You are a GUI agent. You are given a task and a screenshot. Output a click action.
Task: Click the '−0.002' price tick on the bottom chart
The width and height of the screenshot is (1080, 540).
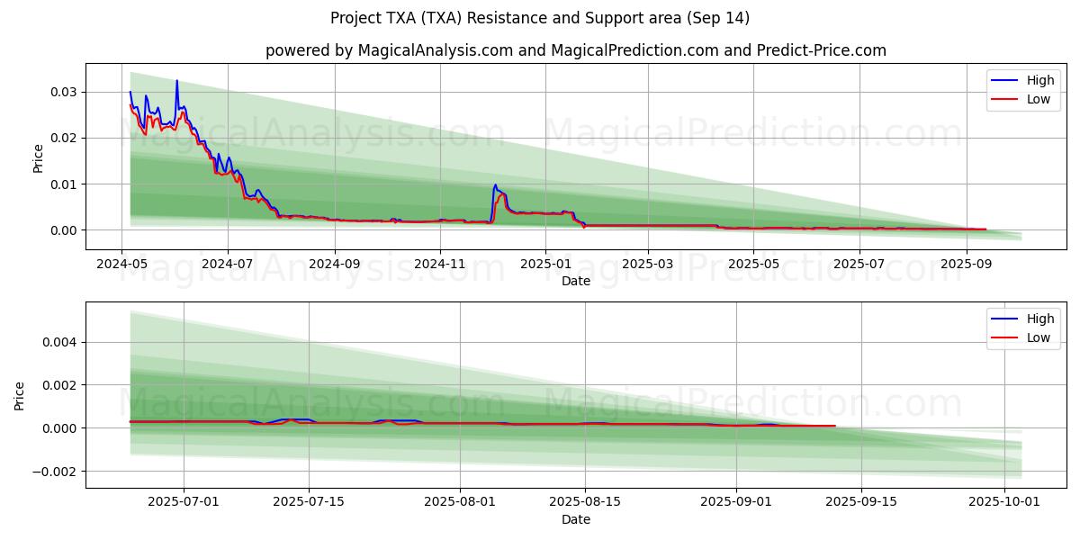click(x=56, y=472)
